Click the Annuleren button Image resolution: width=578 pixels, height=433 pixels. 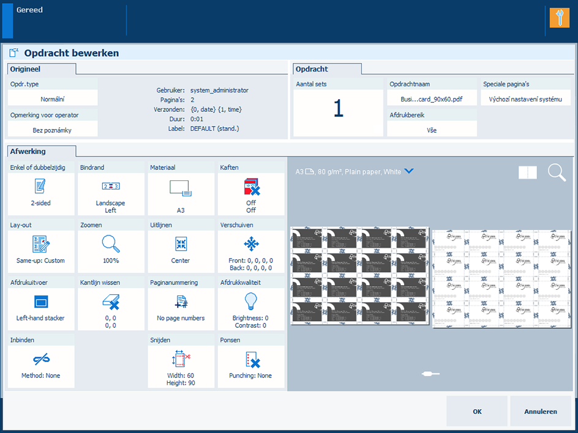[540, 412]
